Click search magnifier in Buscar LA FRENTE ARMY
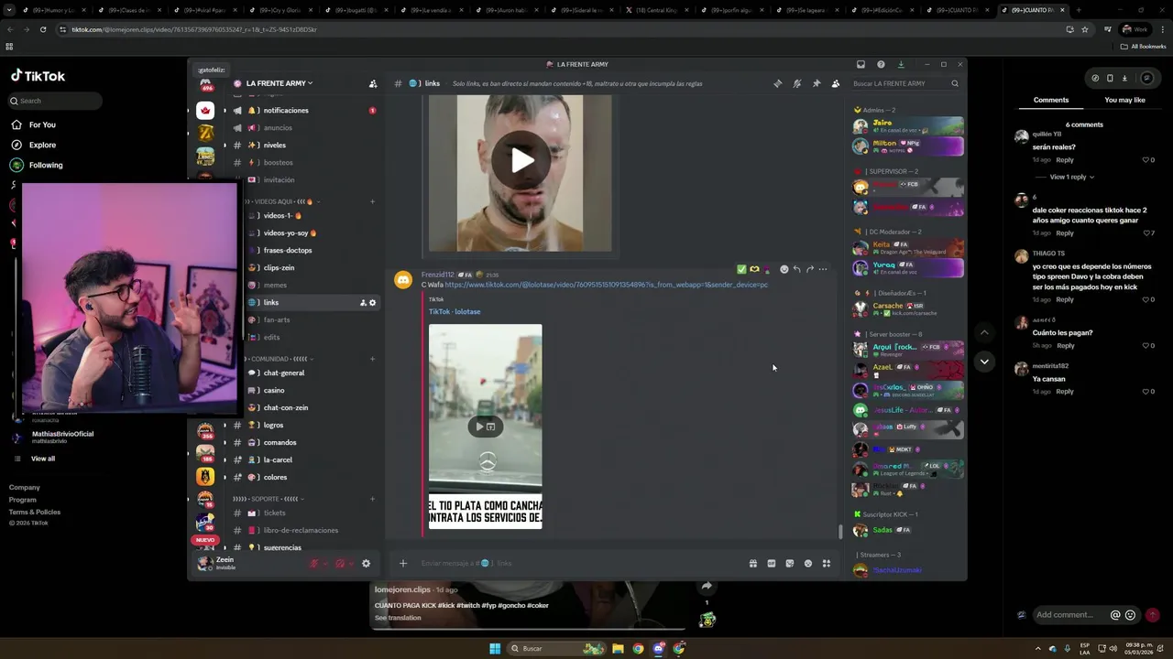 (954, 83)
